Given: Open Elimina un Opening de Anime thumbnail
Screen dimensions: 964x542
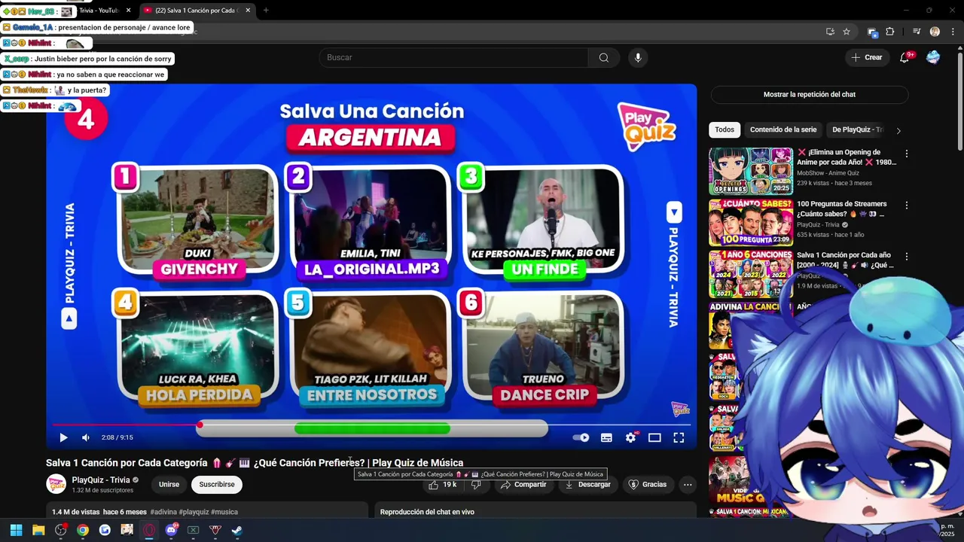Looking at the screenshot, I should coord(751,172).
